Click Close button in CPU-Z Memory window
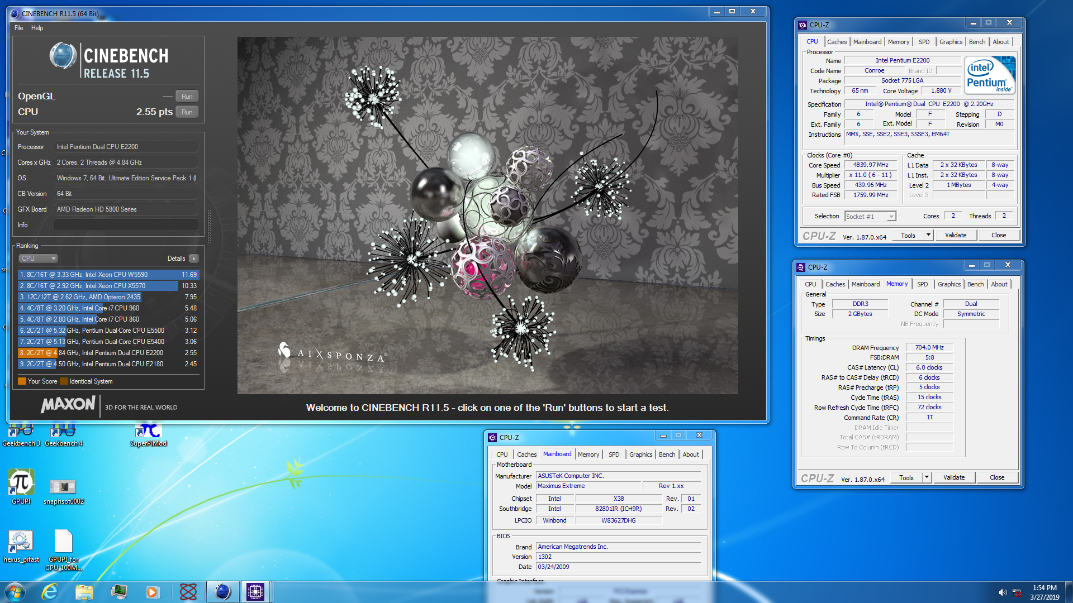Screen dimensions: 1073x603 pos(997,477)
